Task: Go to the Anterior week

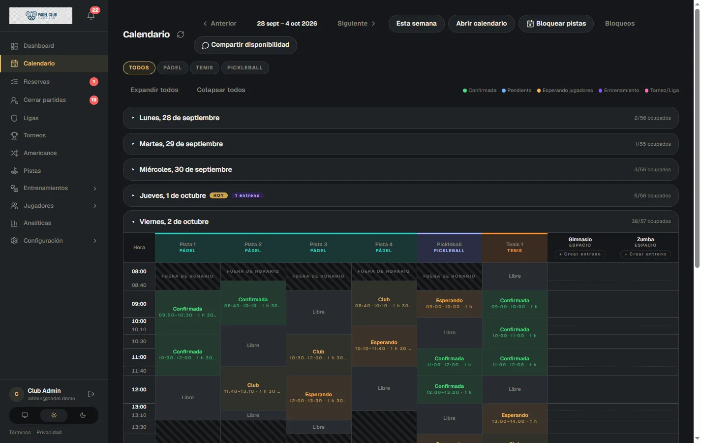Action: tap(219, 24)
